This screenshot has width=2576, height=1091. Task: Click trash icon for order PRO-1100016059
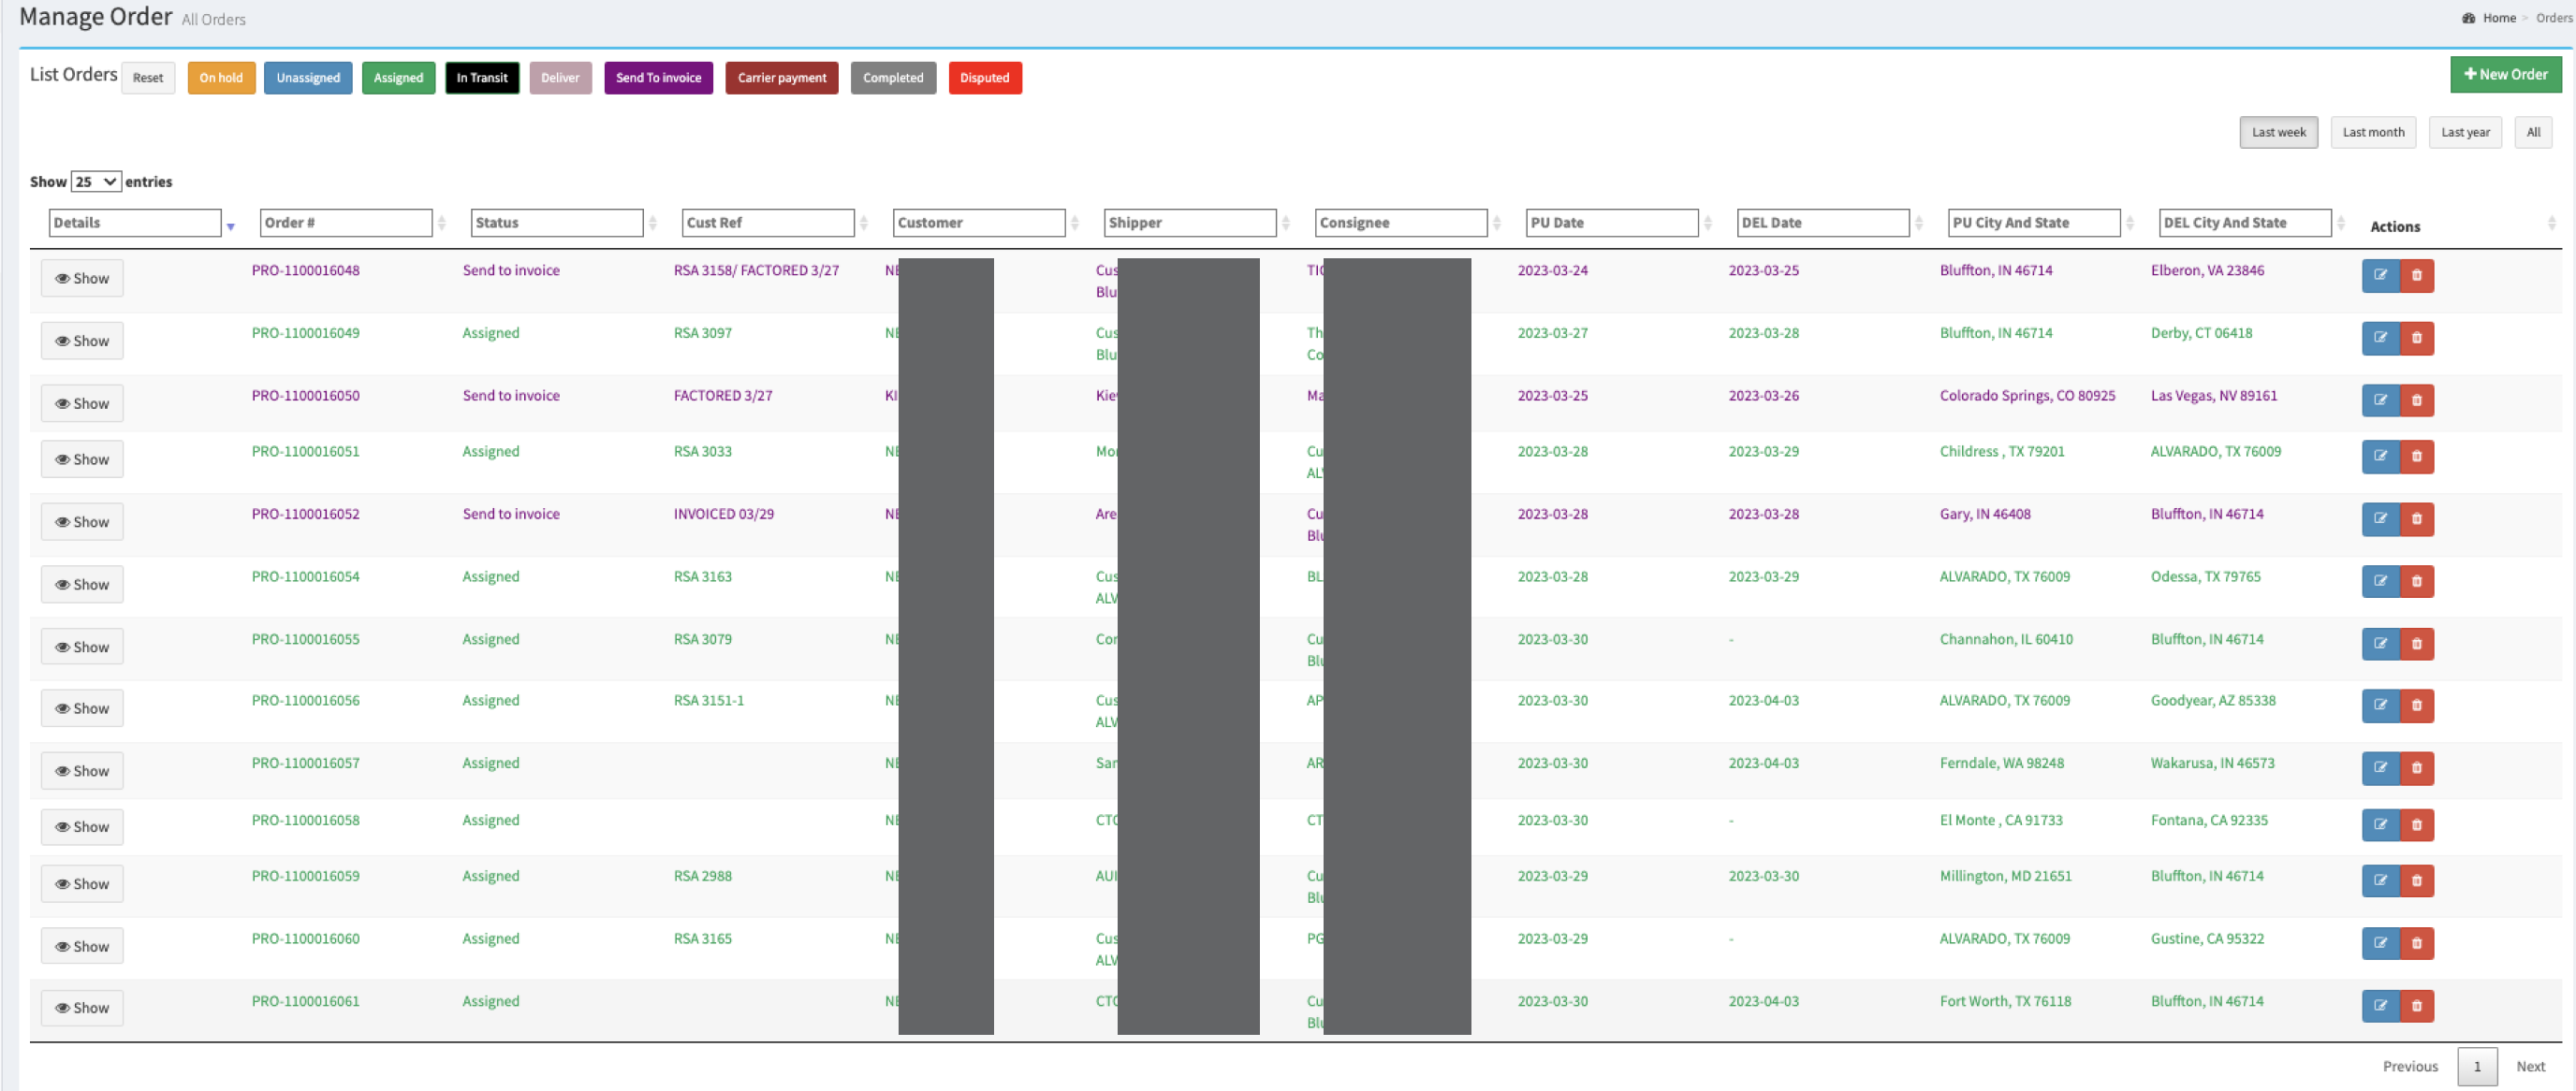pos(2416,881)
